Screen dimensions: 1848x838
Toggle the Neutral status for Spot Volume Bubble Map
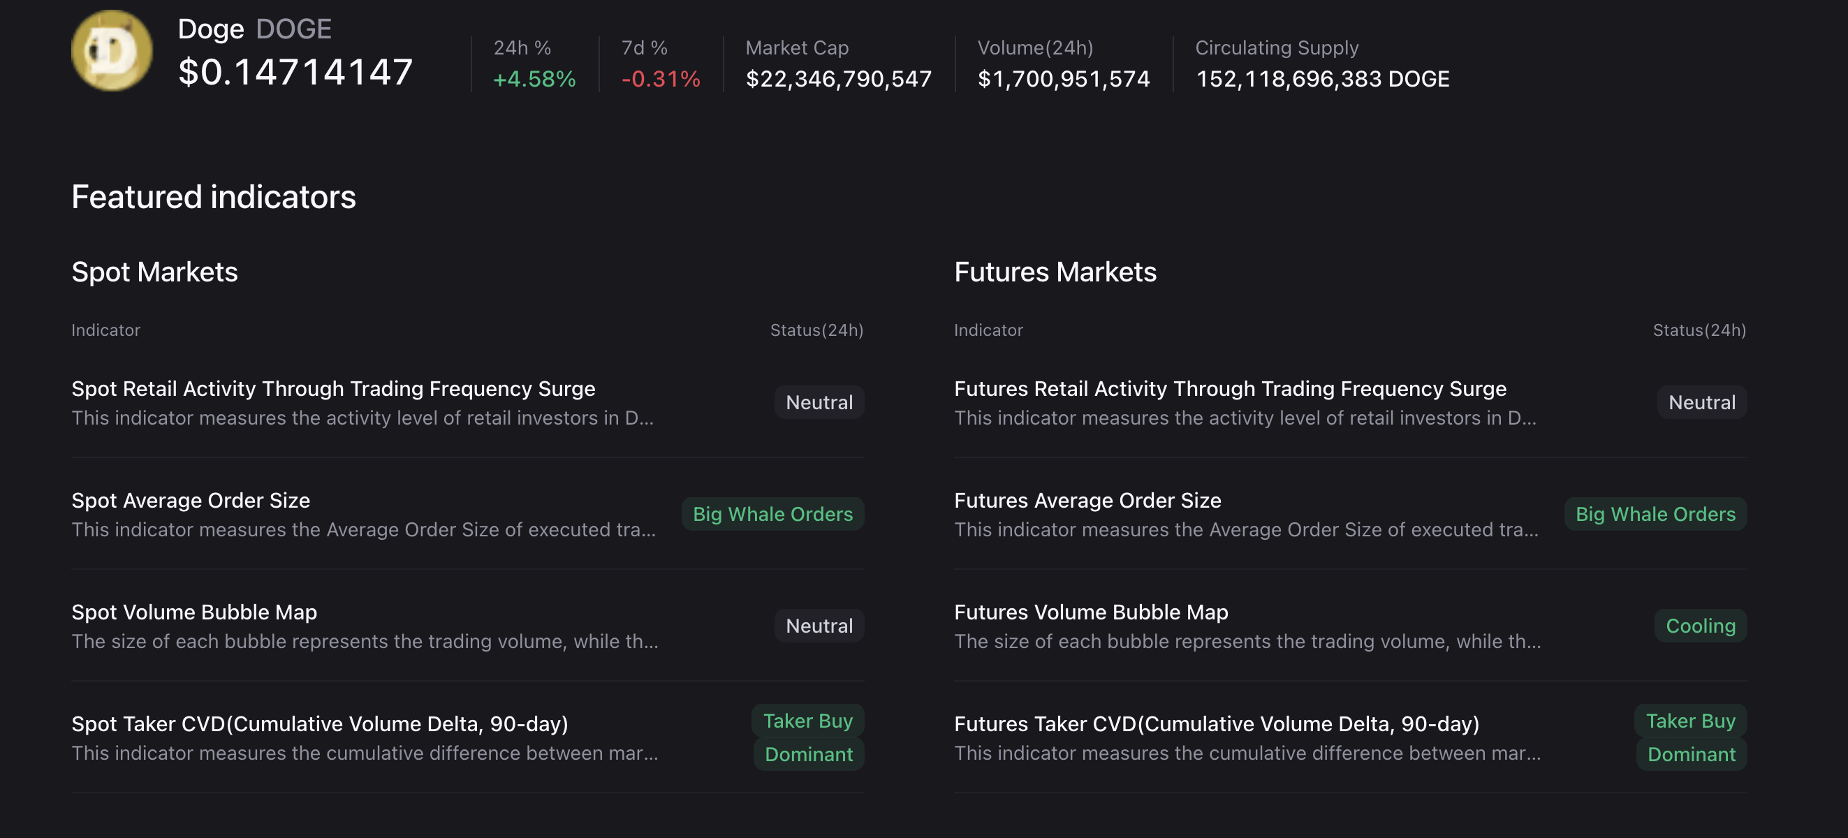(819, 625)
